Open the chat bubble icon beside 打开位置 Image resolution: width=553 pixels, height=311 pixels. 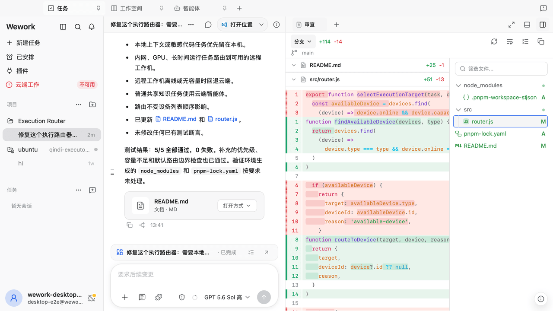point(208,25)
